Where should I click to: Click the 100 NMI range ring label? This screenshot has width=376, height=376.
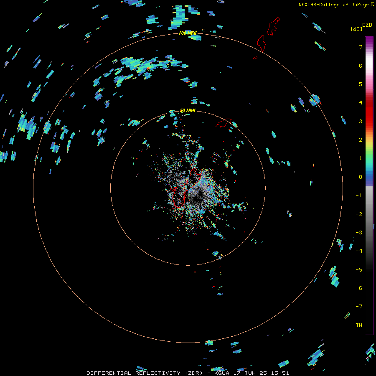pos(188,33)
